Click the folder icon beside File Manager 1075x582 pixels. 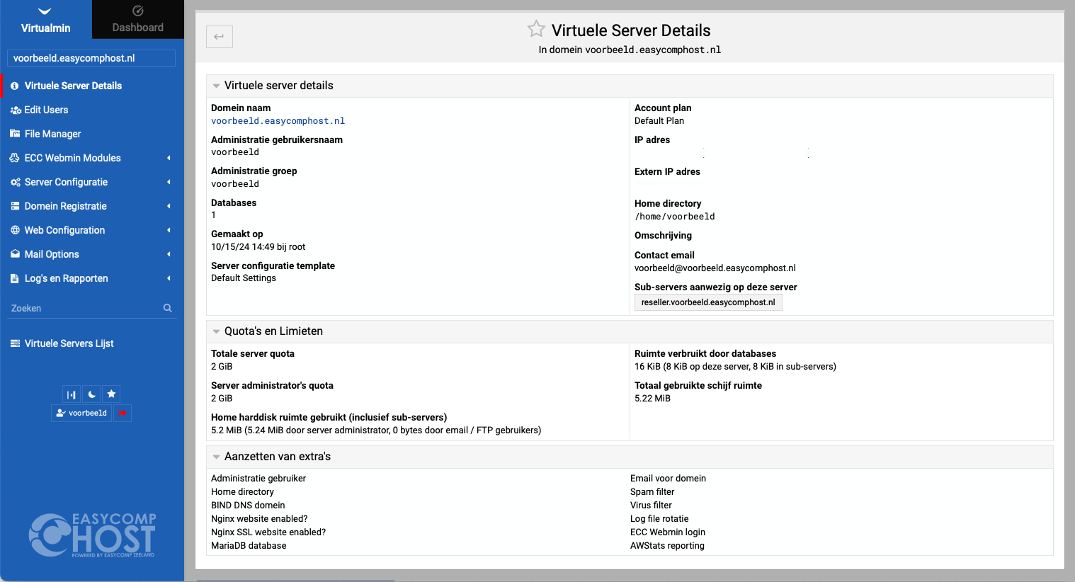pos(15,133)
